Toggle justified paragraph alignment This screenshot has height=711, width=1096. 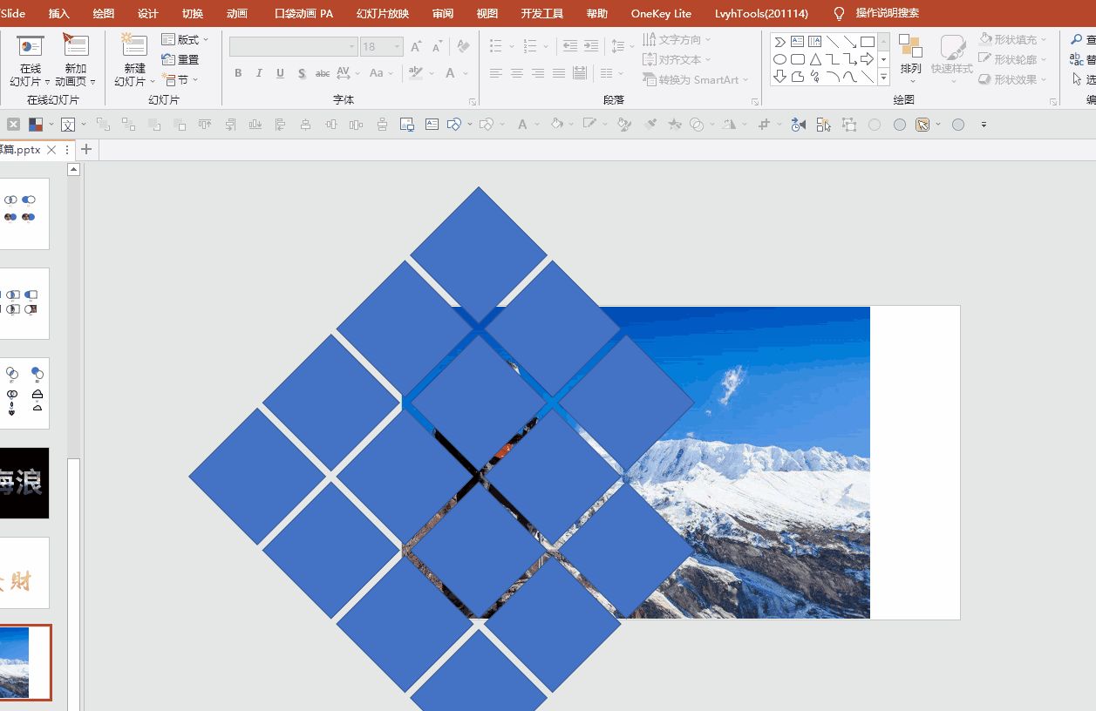pos(559,73)
